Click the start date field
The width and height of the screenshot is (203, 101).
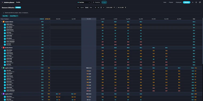click(x=111, y=7)
